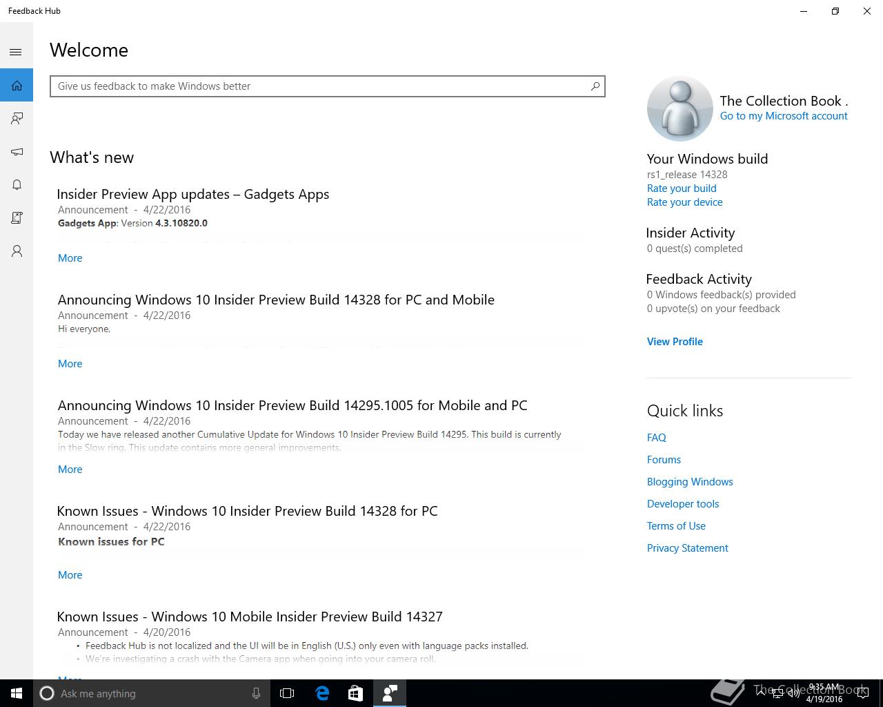The width and height of the screenshot is (883, 707).
Task: Open Known Issues Mobile Build 14327 title
Action: point(250,617)
